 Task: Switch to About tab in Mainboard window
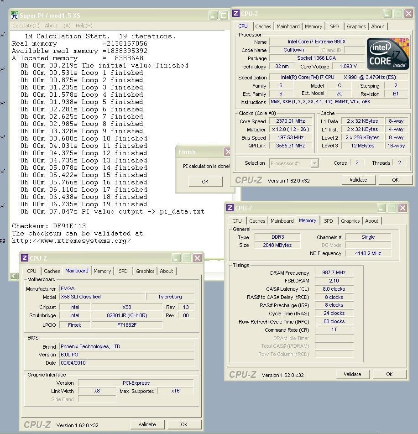click(167, 271)
